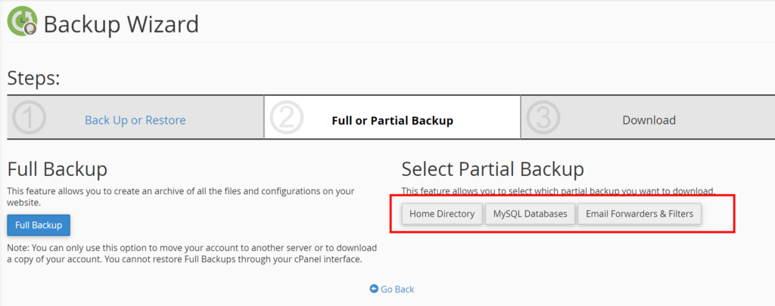Choose the MySQL Databases partial backup button

coord(530,214)
